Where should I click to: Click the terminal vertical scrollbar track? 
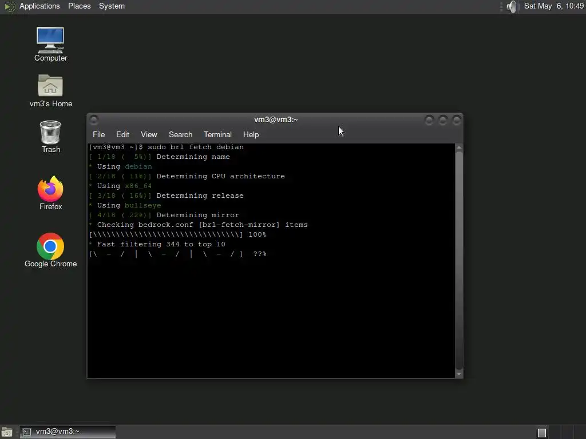(459, 261)
